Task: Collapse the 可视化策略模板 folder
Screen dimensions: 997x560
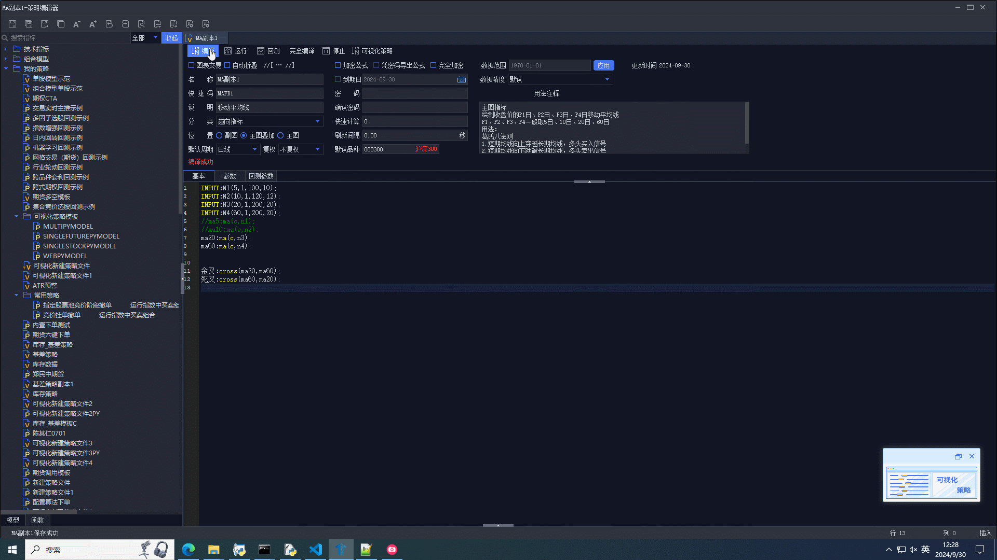Action: (x=16, y=216)
